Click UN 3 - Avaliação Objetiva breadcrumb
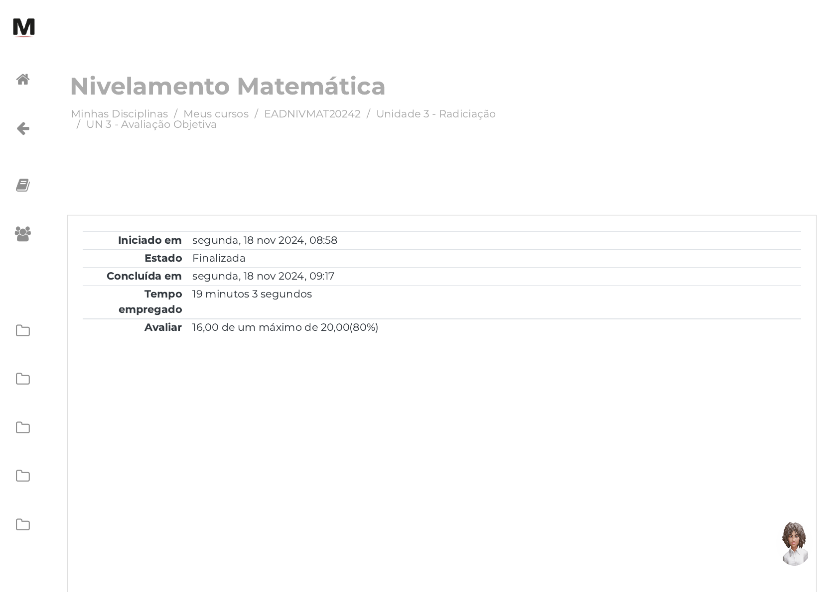 point(151,124)
